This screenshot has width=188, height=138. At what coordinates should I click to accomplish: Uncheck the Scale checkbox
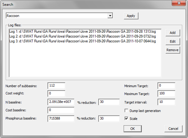point(126,119)
